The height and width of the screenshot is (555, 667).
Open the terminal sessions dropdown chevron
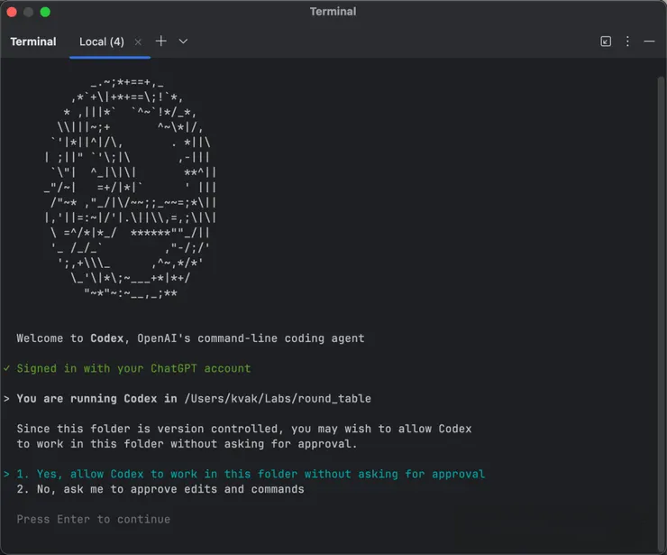pos(183,42)
